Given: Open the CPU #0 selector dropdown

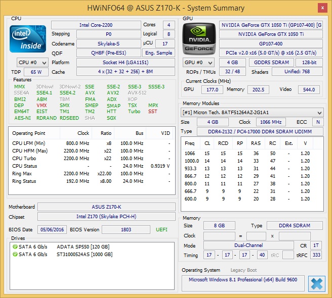Looking at the screenshot, I should pos(32,63).
